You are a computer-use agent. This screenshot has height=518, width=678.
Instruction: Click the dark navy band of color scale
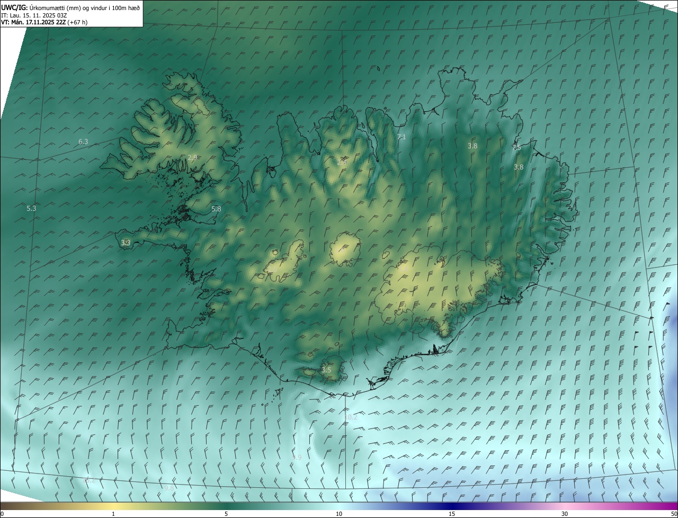pos(452,506)
